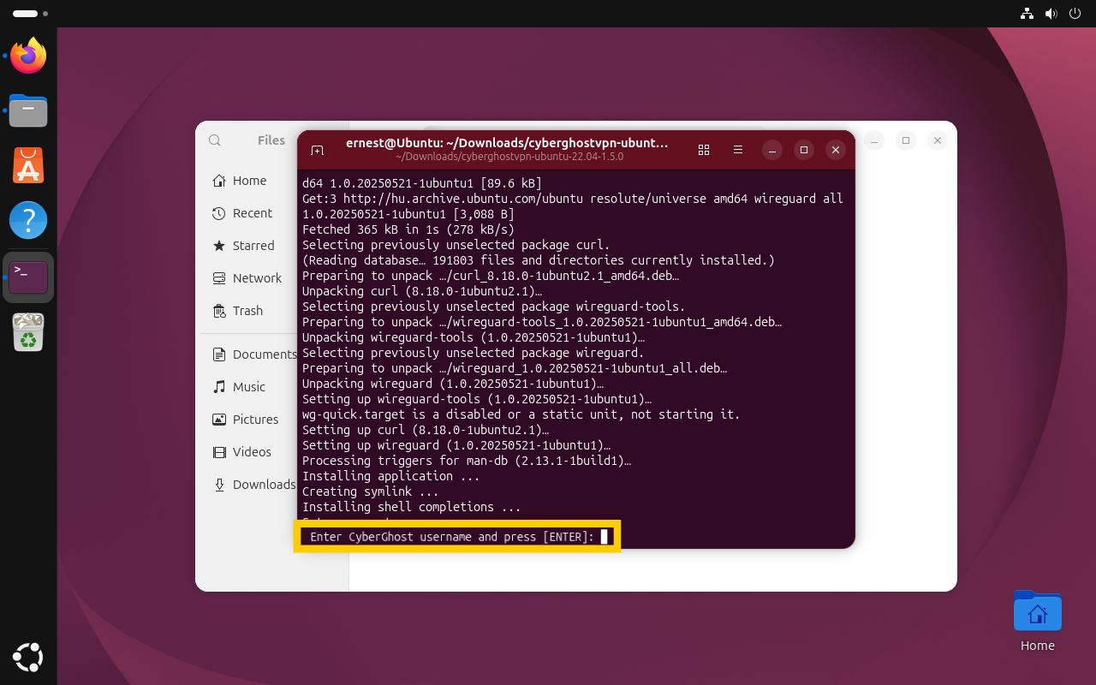The width and height of the screenshot is (1096, 685).
Task: Click CyberGhost username prompt line
Action: (457, 537)
